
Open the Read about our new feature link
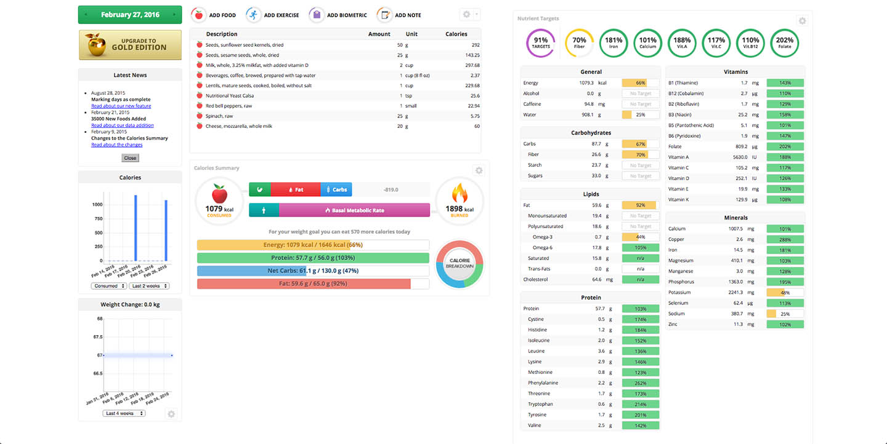(x=121, y=106)
